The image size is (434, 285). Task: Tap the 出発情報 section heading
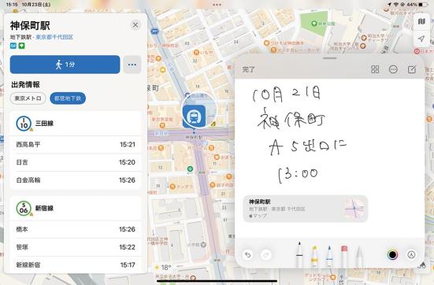click(x=25, y=84)
